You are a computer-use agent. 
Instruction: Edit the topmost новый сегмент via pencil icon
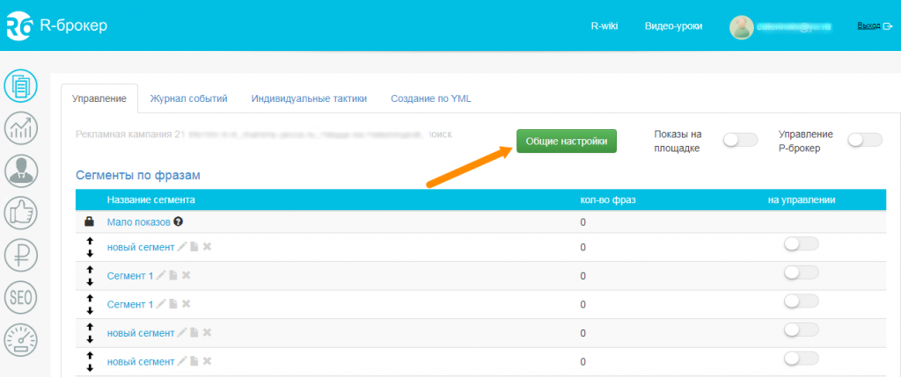[182, 247]
